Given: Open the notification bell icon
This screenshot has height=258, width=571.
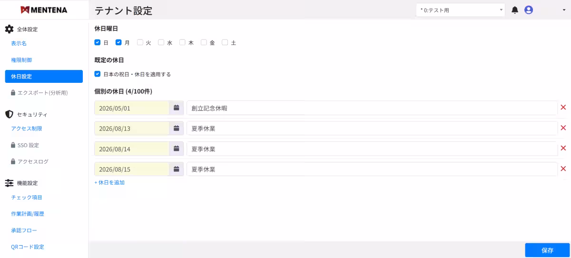Looking at the screenshot, I should coord(515,10).
